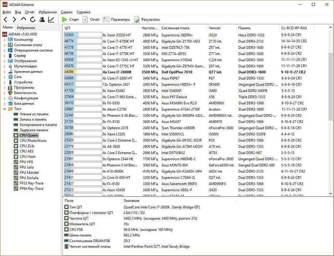Sort by CL-RCD-RP-RAS column header
This screenshot has width=334, height=256.
coord(296,28)
